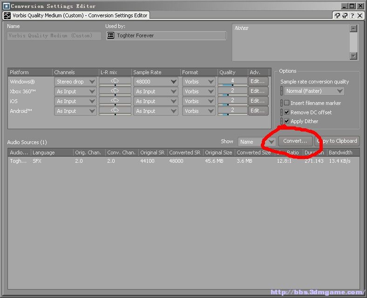Click the Name text field

tap(54, 35)
